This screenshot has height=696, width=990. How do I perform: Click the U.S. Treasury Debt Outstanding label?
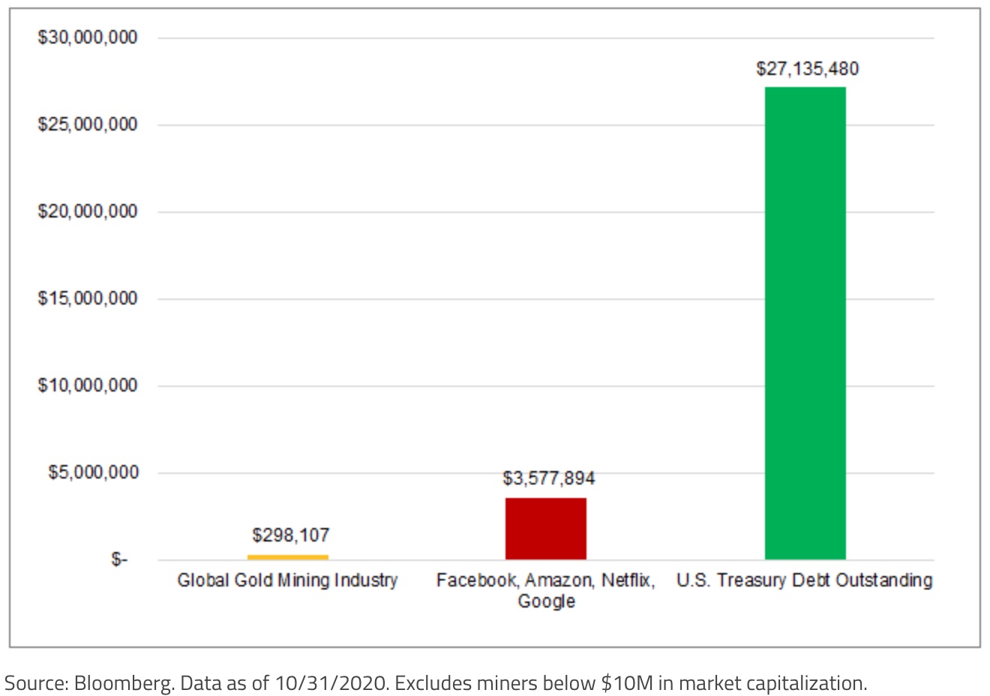coord(804,580)
